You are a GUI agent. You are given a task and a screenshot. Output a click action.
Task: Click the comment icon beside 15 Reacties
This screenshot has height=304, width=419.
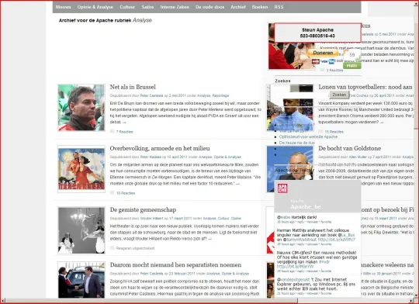[320, 131]
